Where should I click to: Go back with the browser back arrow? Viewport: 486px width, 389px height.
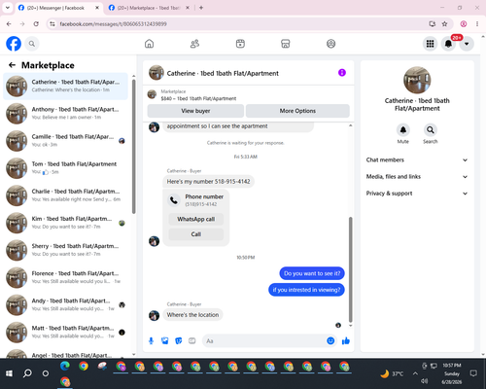[9, 23]
